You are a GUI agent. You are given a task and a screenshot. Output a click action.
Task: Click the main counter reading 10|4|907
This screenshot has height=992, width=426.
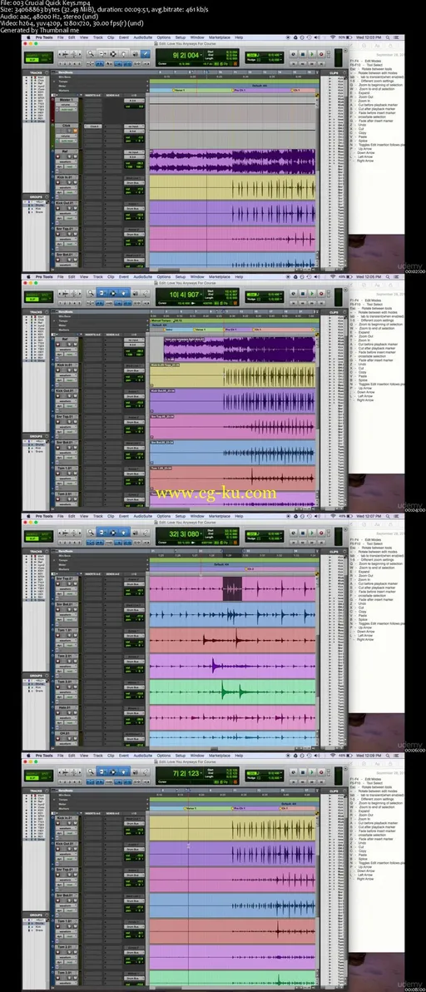tap(186, 294)
